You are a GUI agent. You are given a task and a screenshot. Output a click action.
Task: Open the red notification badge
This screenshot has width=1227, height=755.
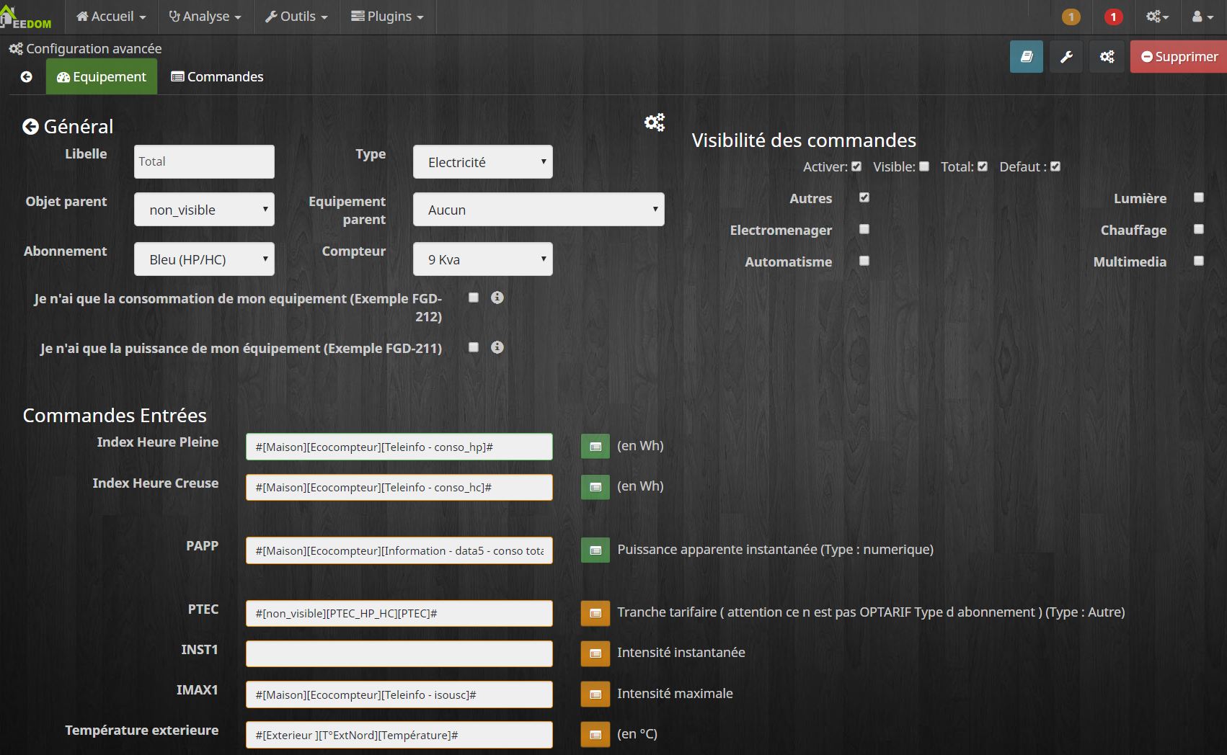1113,17
